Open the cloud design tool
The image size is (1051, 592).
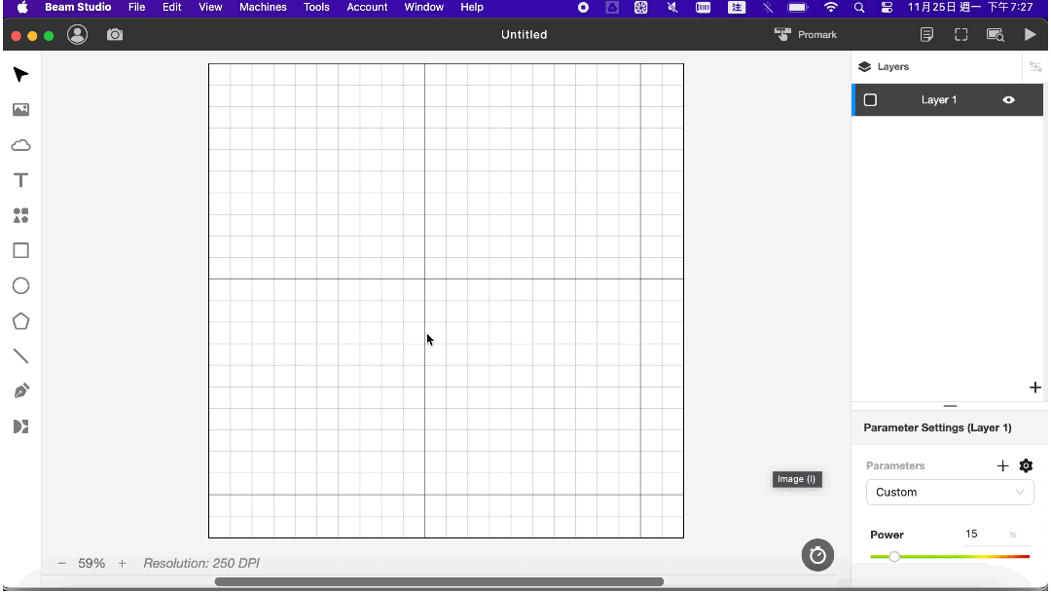click(x=20, y=145)
